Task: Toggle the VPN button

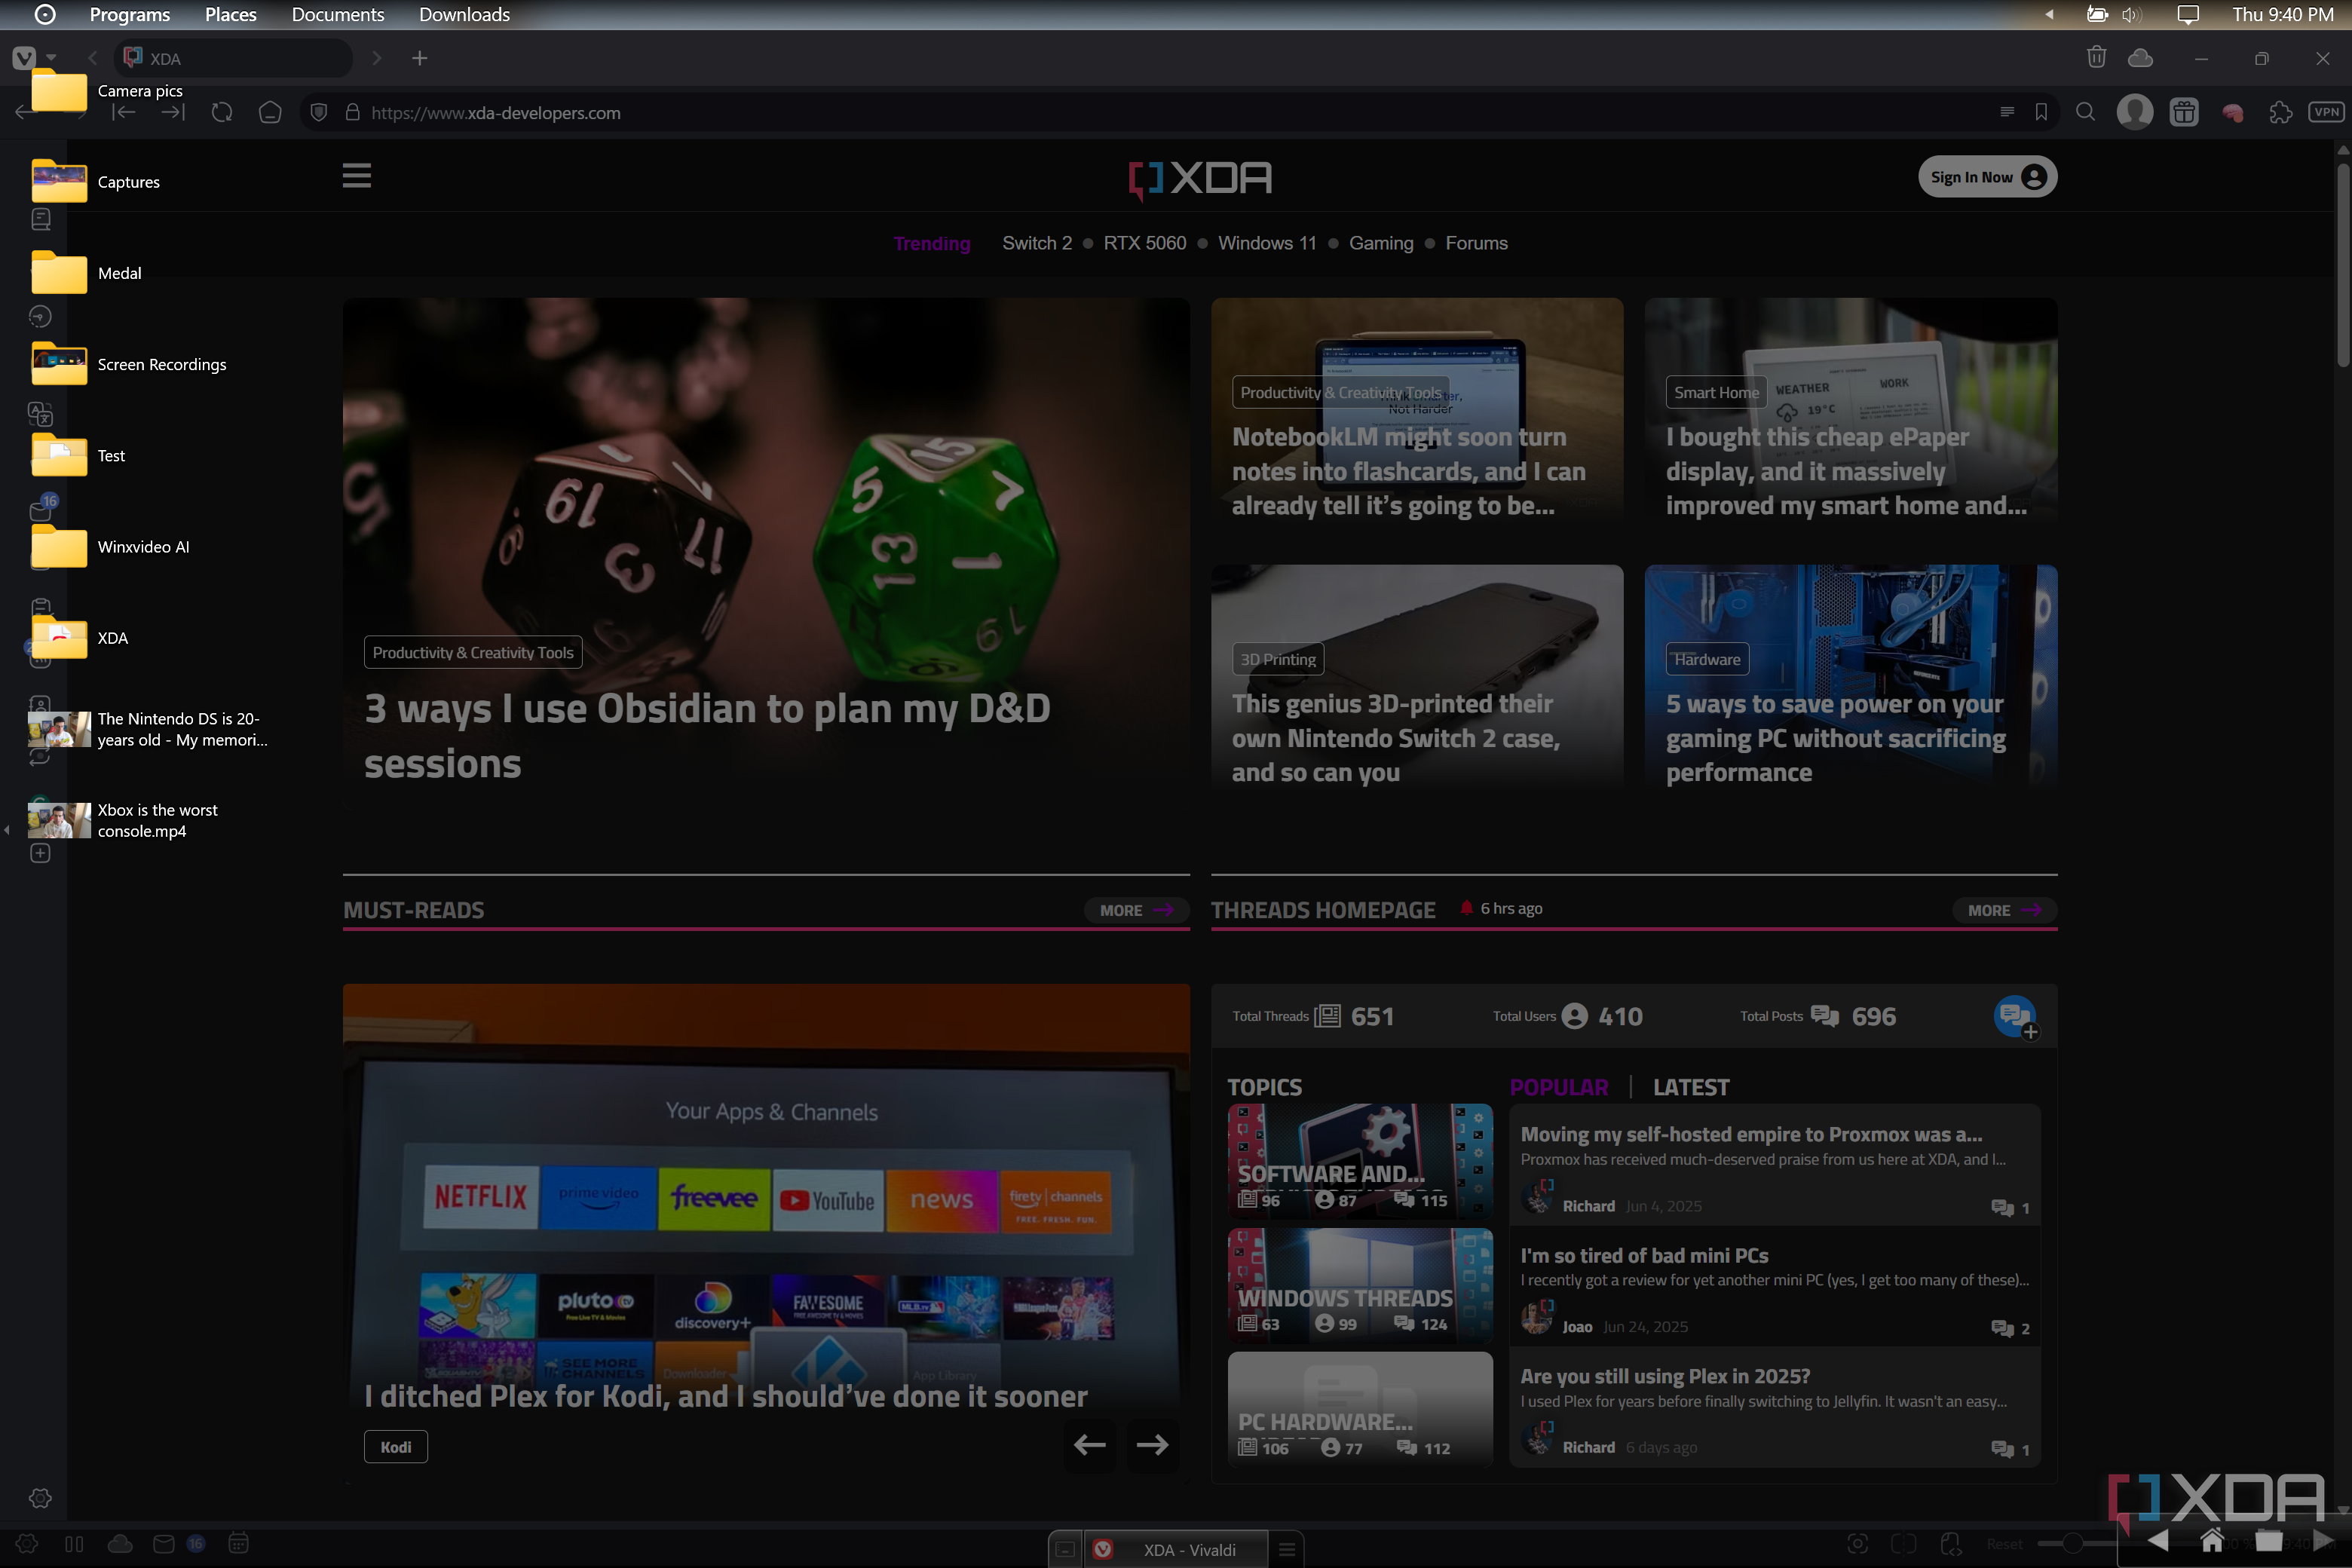Action: click(x=2326, y=113)
